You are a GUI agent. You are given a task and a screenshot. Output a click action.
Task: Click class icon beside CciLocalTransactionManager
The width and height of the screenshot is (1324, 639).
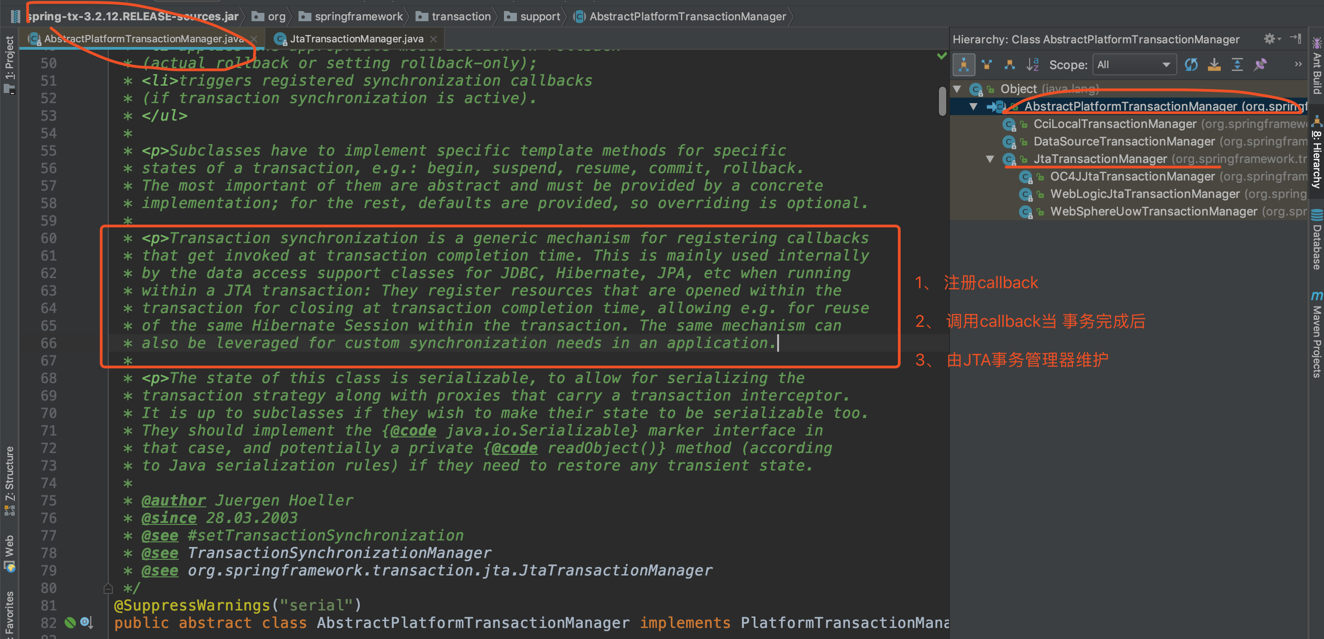(1009, 124)
